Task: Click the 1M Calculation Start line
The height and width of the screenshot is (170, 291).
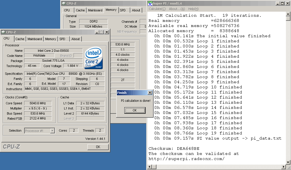Action: pyautogui.click(x=209, y=15)
